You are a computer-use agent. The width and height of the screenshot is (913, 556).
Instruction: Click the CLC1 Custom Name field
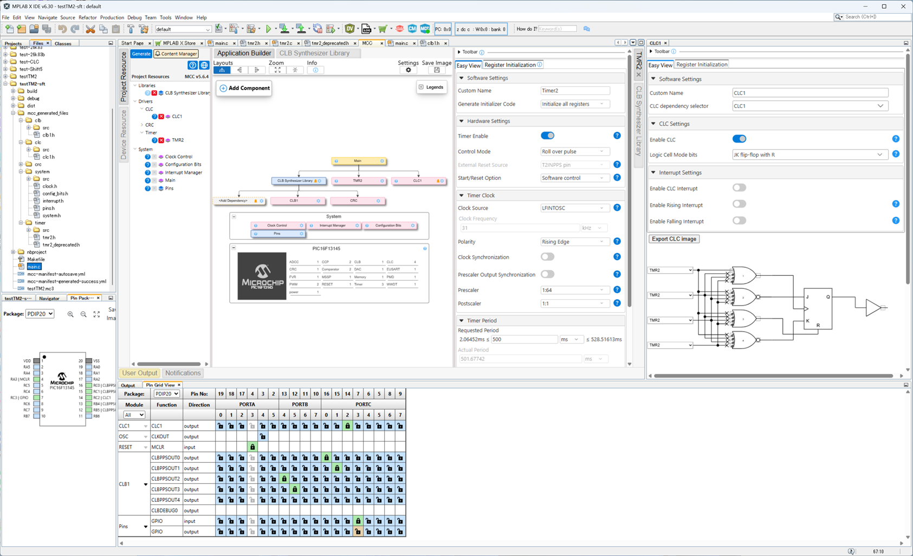point(810,93)
